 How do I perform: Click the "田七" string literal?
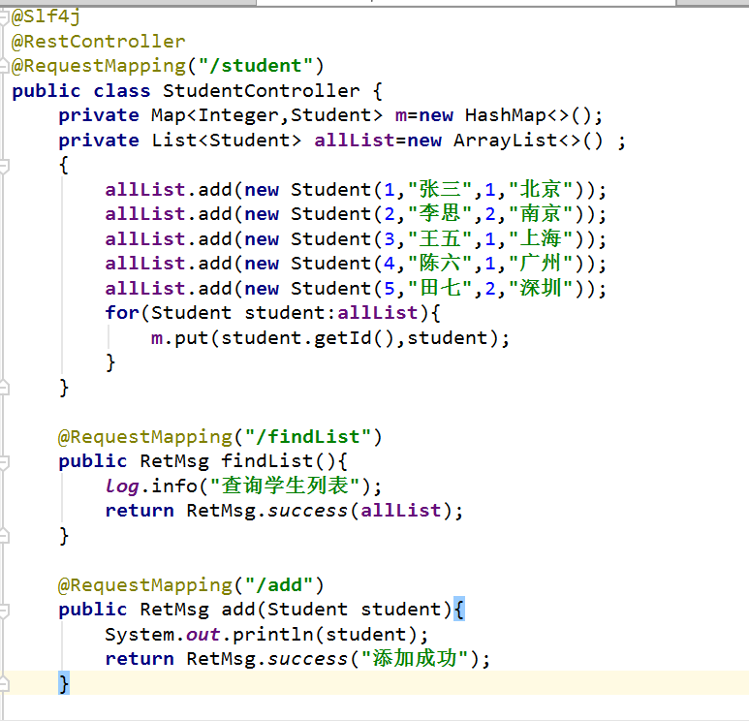coord(440,289)
